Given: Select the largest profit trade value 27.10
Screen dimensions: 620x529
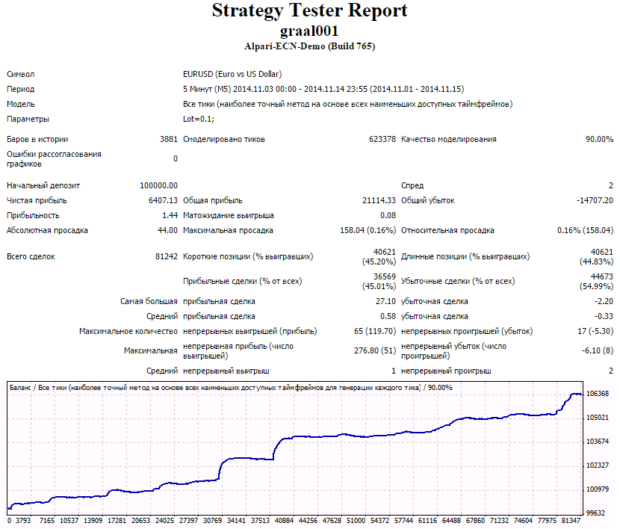Looking at the screenshot, I should tap(385, 301).
